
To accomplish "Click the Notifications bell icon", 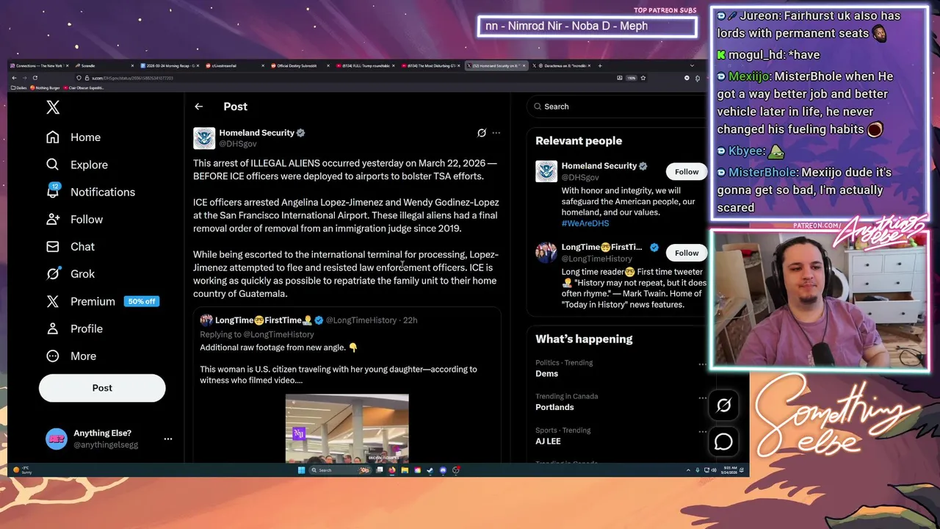I will pos(53,192).
